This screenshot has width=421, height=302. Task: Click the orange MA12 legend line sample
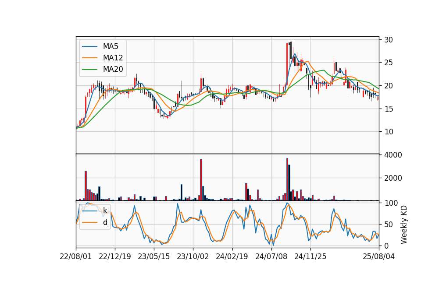point(89,58)
